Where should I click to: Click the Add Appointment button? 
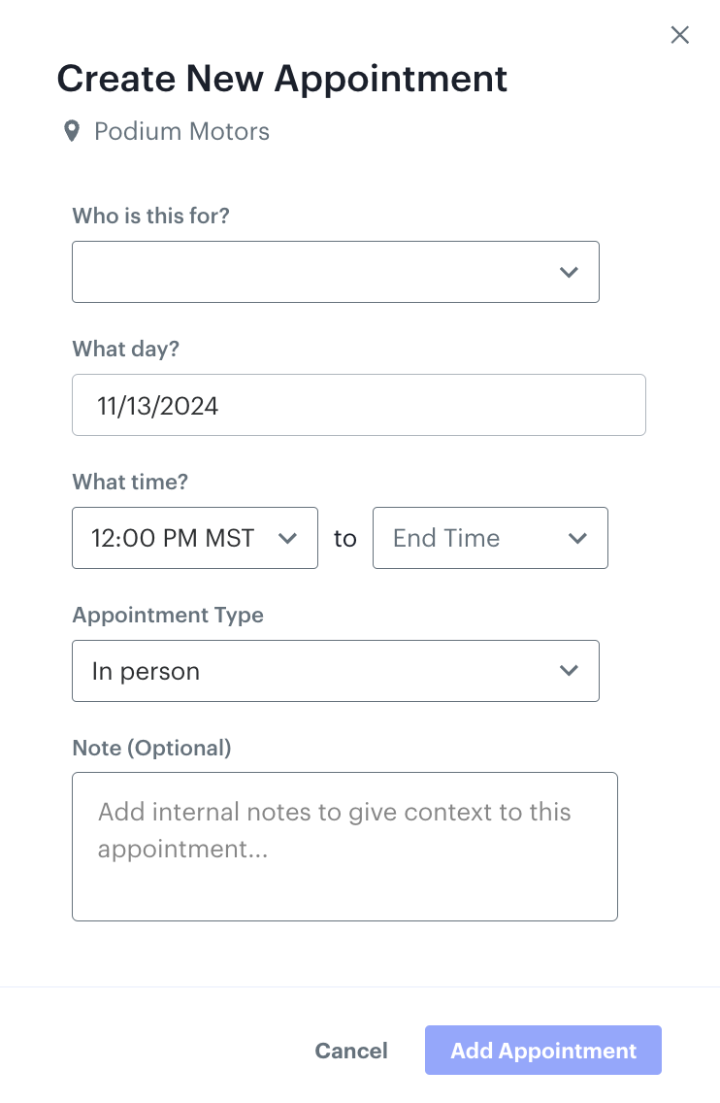pyautogui.click(x=542, y=1051)
